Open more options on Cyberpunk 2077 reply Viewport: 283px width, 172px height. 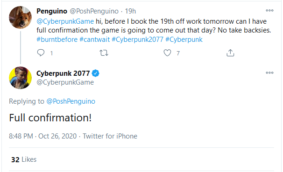pyautogui.click(x=269, y=73)
